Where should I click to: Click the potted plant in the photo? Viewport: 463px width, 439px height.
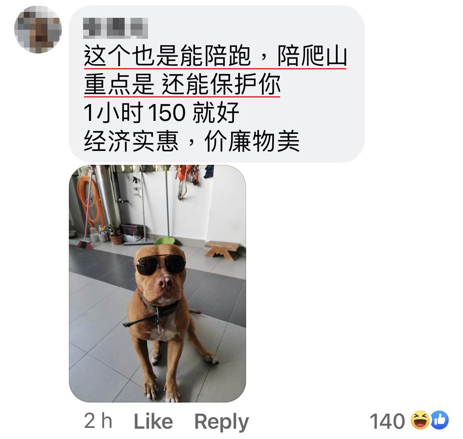[115, 235]
